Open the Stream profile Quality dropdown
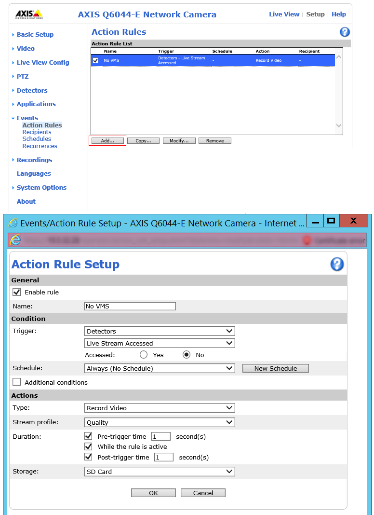Viewport: 374px width, 515px height. [160, 422]
